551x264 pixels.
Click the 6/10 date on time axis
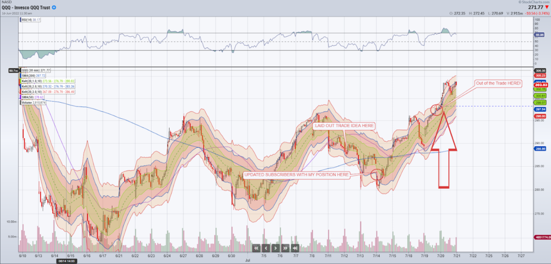pos(24,256)
